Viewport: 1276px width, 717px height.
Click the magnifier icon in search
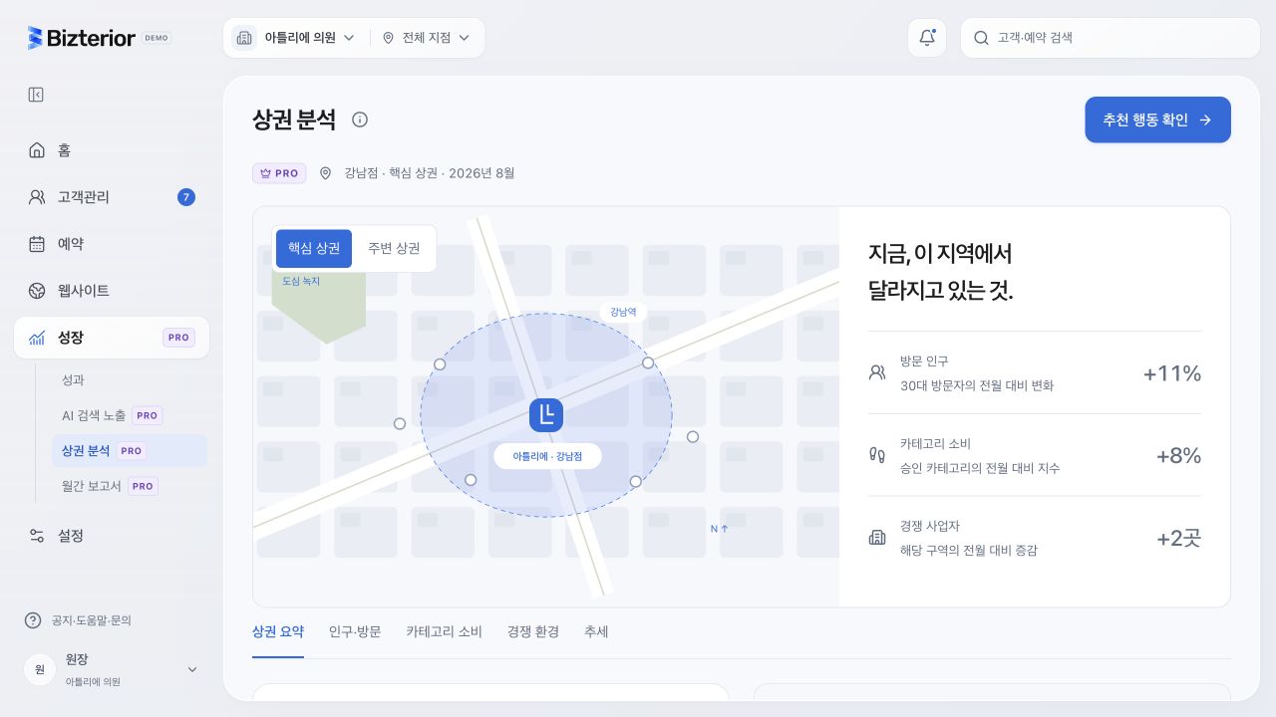(x=981, y=38)
